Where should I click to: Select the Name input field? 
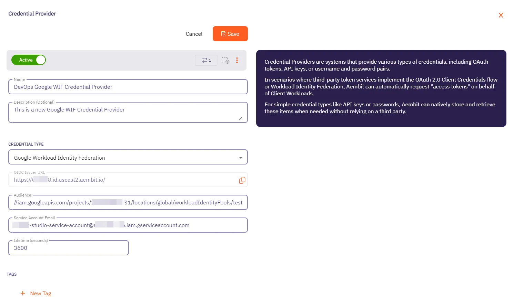click(x=128, y=87)
